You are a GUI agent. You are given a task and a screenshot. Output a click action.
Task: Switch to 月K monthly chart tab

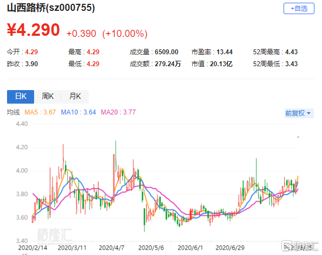[75, 97]
